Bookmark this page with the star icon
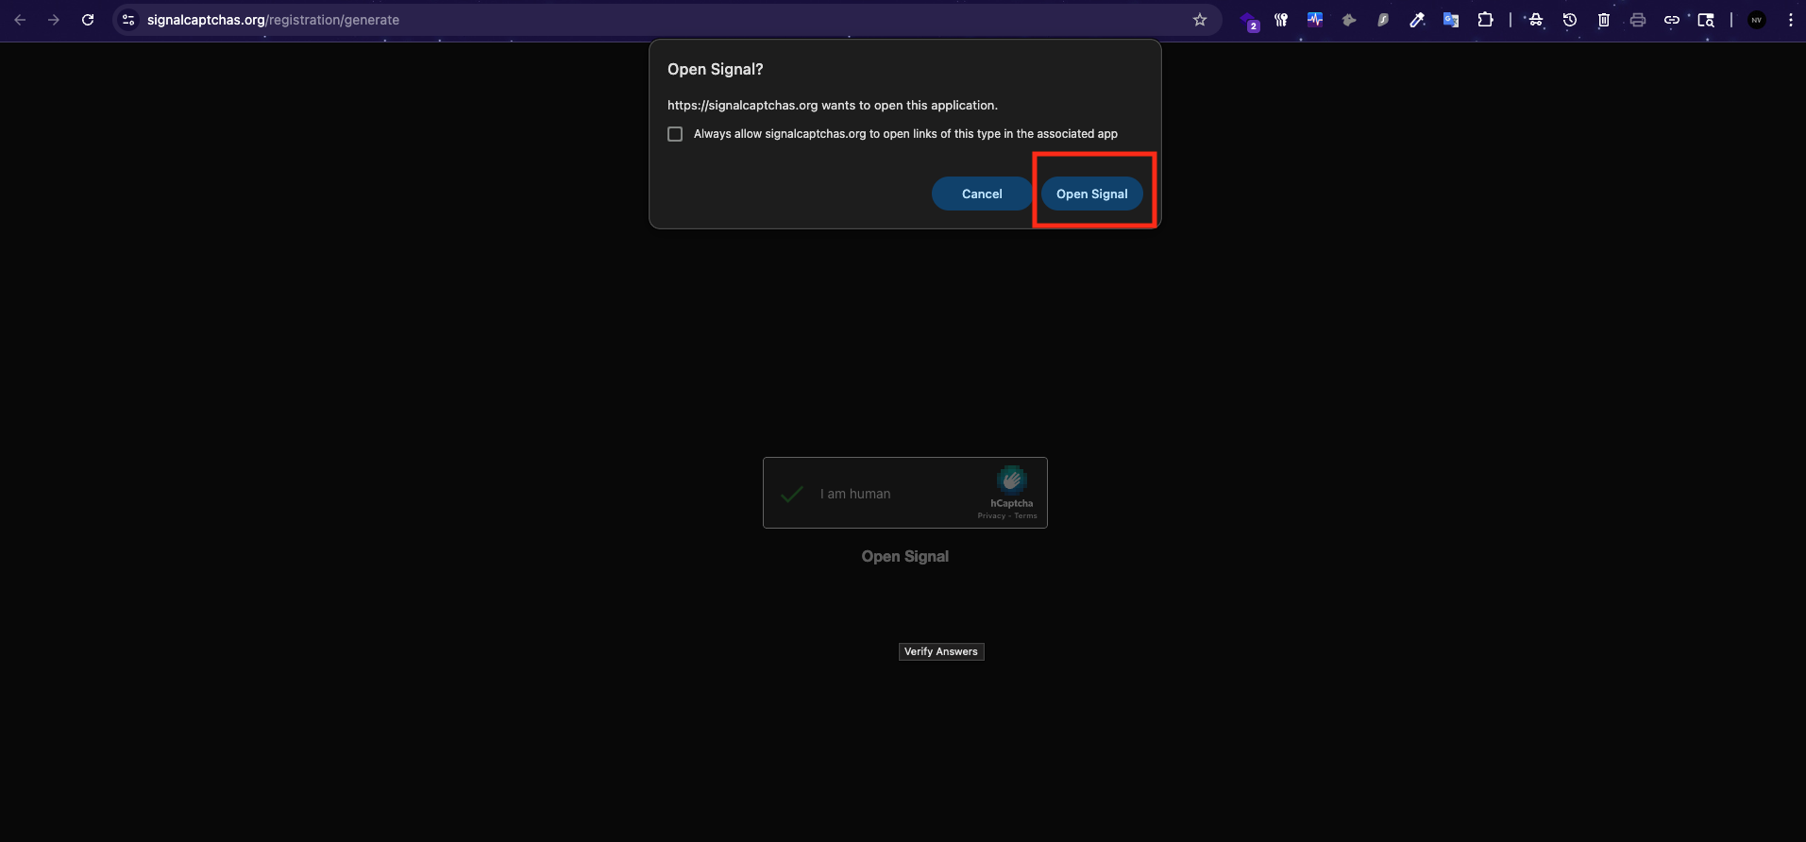The image size is (1806, 842). click(1200, 20)
